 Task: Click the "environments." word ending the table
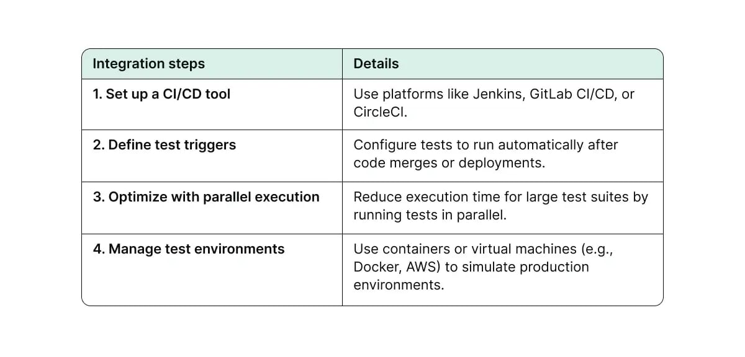tap(399, 285)
